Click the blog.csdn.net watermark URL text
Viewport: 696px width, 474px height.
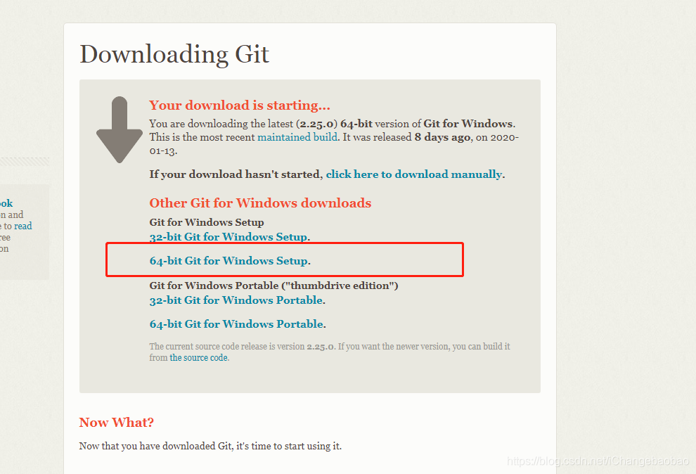pyautogui.click(x=598, y=461)
